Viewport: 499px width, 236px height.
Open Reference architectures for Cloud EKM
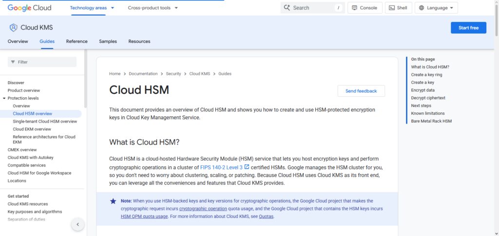pyautogui.click(x=44, y=140)
